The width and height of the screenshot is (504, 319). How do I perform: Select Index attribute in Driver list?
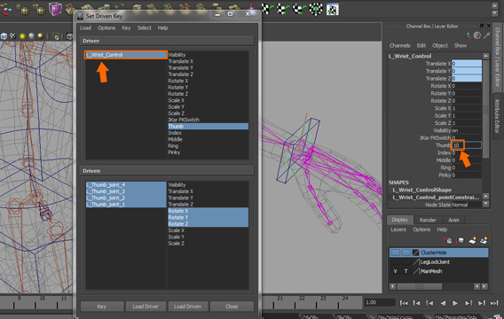pyautogui.click(x=208, y=133)
